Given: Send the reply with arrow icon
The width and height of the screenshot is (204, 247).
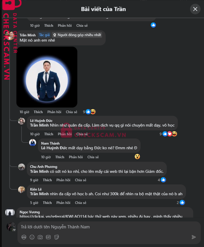Looking at the screenshot, I should [x=194, y=237].
